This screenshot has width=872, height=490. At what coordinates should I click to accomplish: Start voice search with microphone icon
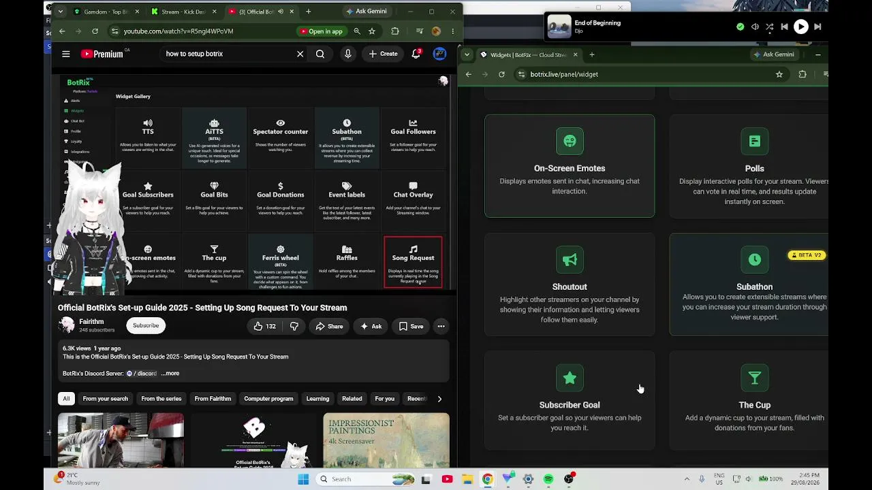[348, 54]
